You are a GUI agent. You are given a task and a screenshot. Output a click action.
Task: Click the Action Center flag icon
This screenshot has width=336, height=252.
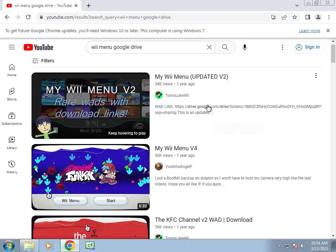[295, 246]
